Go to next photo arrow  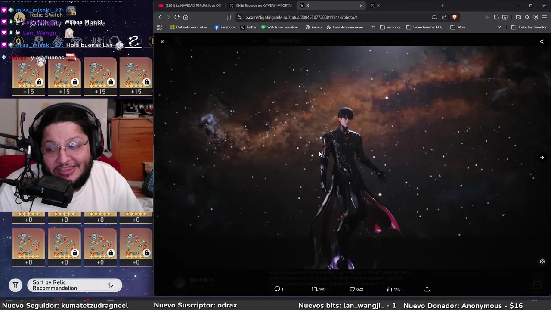click(542, 158)
